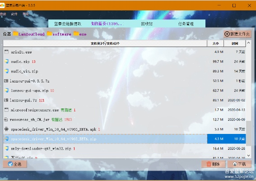256x181 pixels.
Task: Select resources_zh_CN.jar file name
Action: click(29, 120)
